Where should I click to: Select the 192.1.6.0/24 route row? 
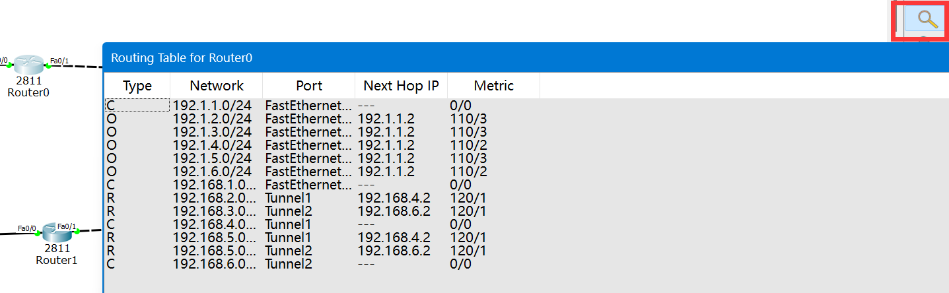click(212, 172)
